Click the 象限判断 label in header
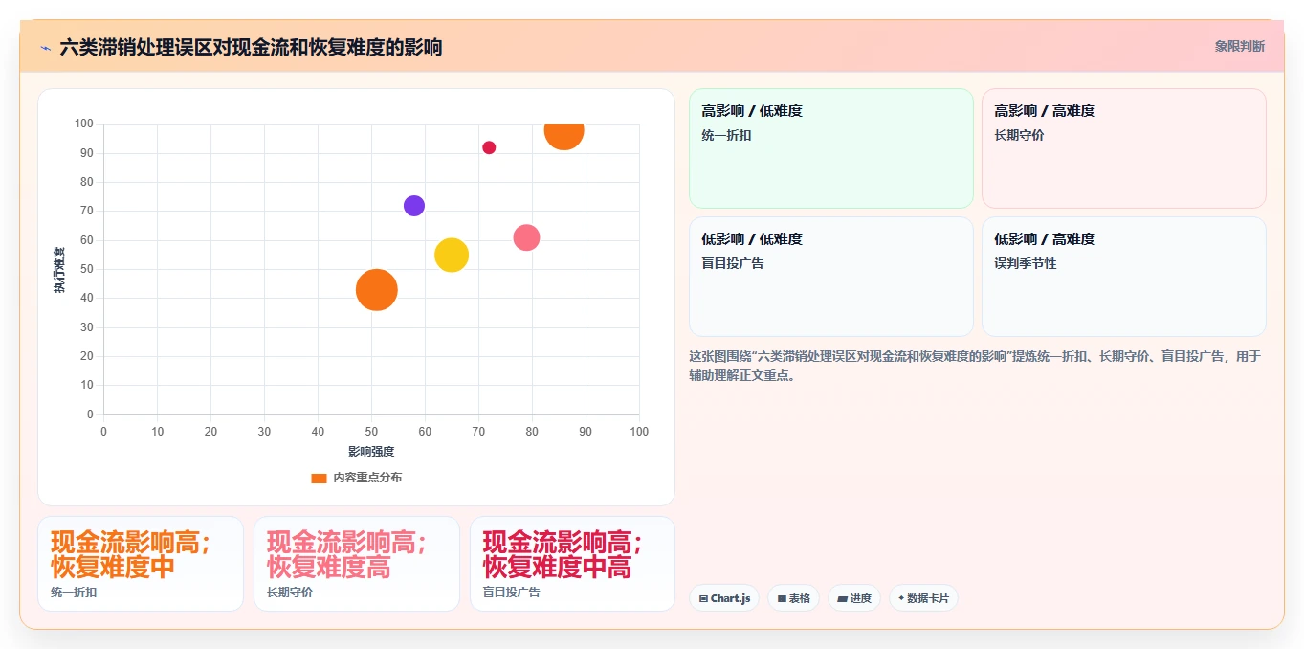 (x=1239, y=46)
